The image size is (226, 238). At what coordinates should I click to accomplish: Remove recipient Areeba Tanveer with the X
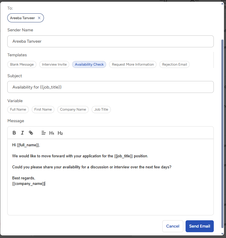(39, 18)
